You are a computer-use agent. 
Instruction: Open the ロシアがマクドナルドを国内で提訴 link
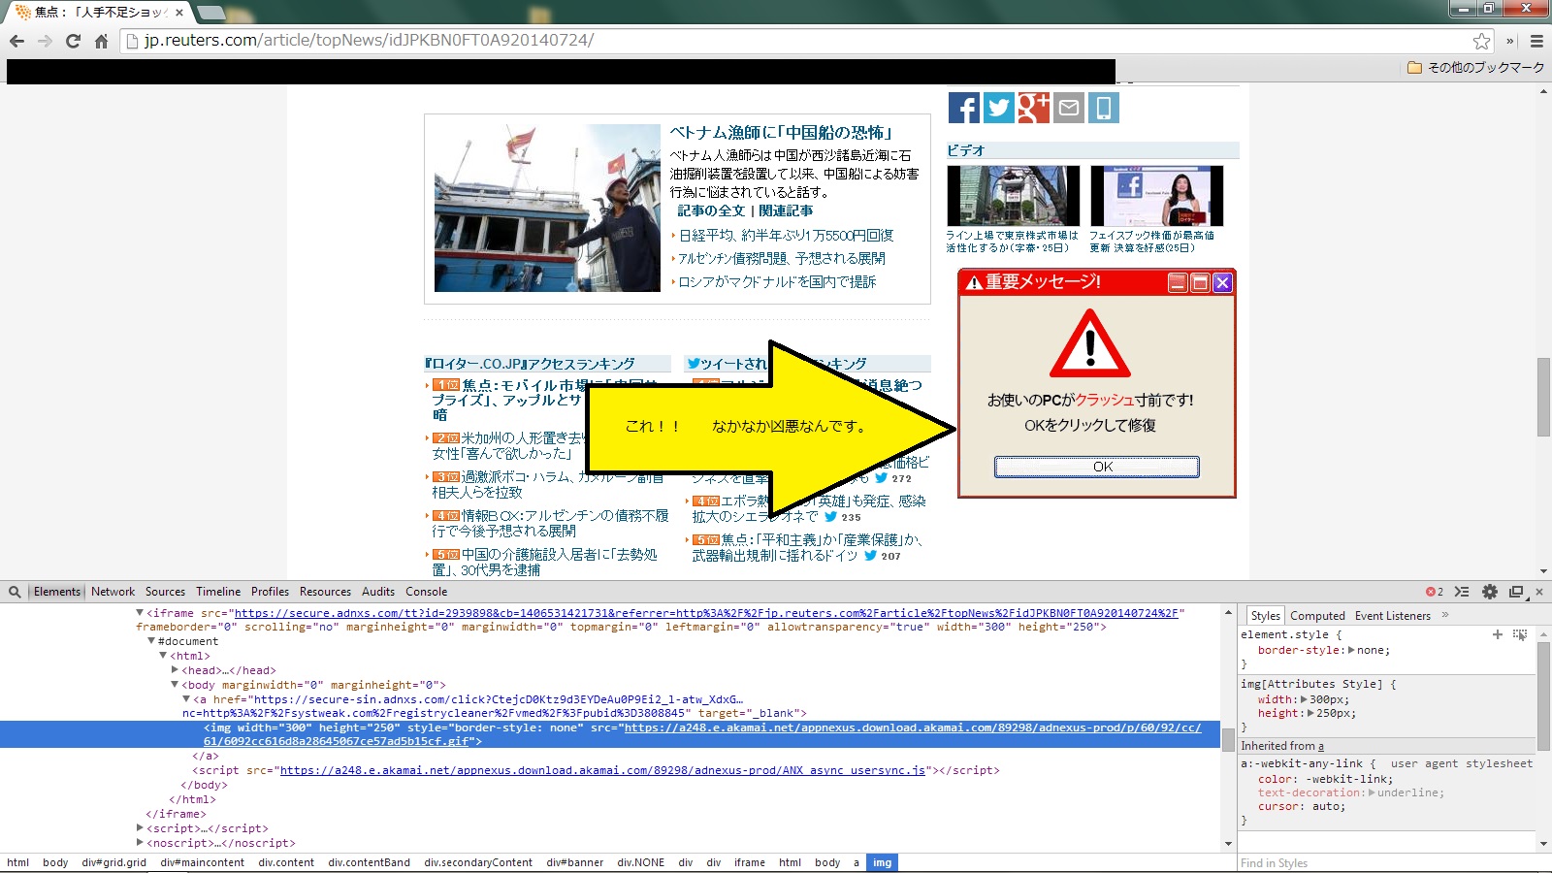click(x=777, y=282)
